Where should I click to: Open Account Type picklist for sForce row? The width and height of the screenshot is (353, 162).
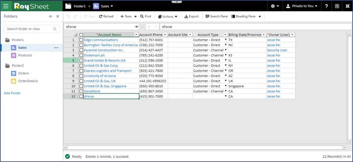click(226, 96)
